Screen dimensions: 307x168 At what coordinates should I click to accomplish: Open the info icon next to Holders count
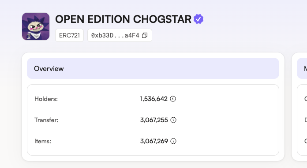click(x=173, y=99)
